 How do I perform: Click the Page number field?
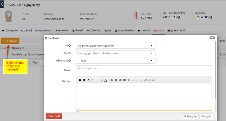(42, 62)
